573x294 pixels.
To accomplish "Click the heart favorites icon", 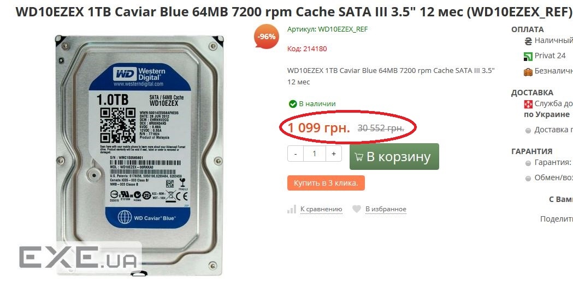I will click(x=357, y=209).
